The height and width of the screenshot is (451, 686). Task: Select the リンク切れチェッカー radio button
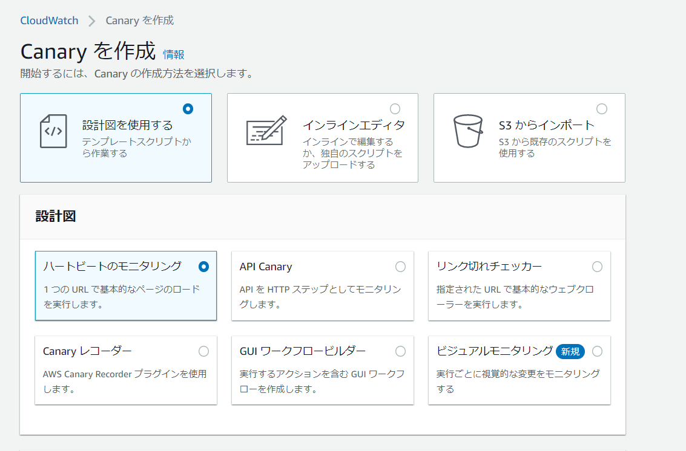pyautogui.click(x=597, y=267)
